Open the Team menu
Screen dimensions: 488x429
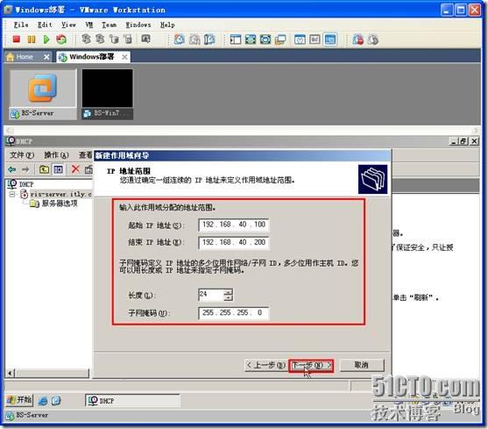click(x=110, y=25)
